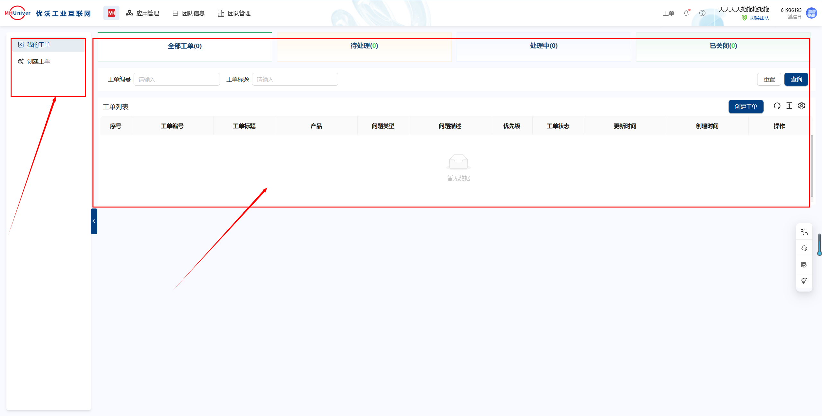Click the notification bell icon
822x416 pixels.
click(686, 13)
